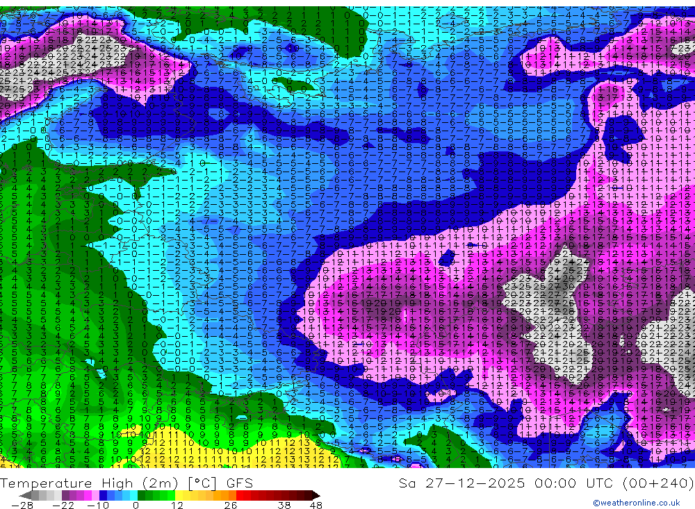Click the 'Sa 27-12-2025 00:00 UTC (00+240)' timestamp
Viewport: 695px width, 509px height.
(x=546, y=483)
